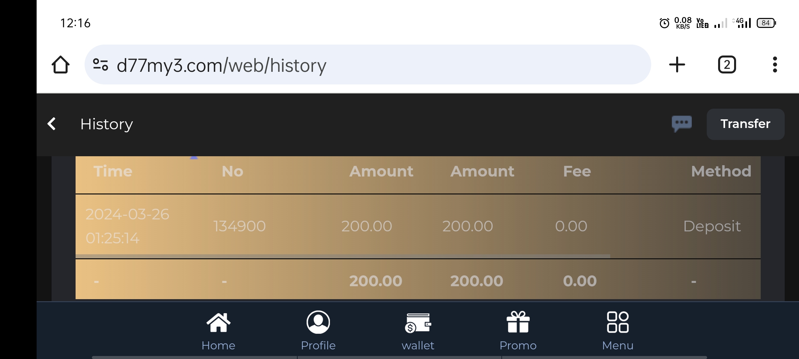This screenshot has height=359, width=799.
Task: Open the chat support bubble icon
Action: (x=681, y=124)
